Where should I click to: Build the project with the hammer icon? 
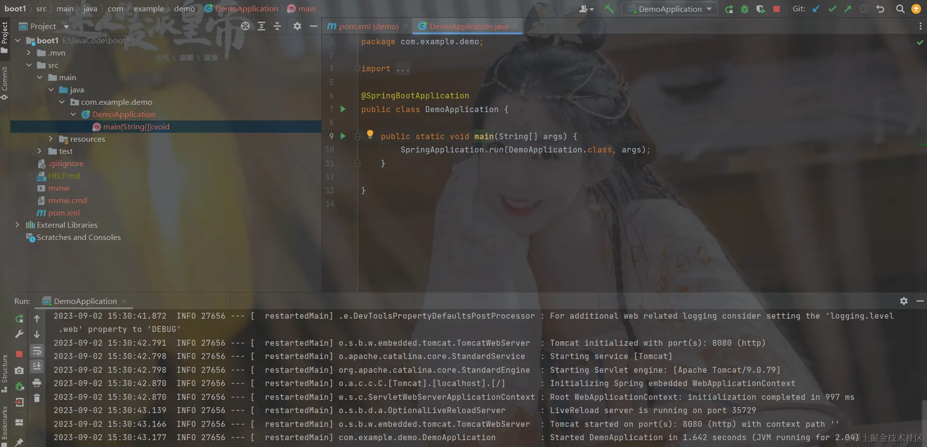(x=609, y=9)
